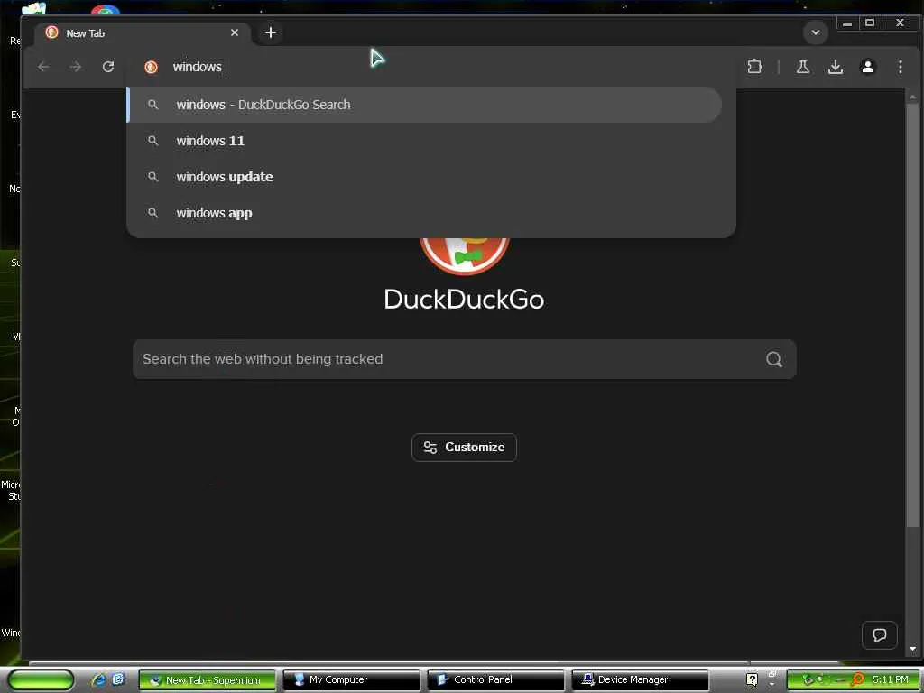Click search icon beside windows app suggestion
This screenshot has width=924, height=693.
tap(152, 213)
